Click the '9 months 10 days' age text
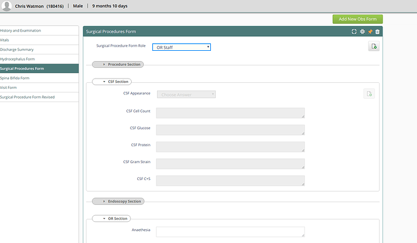Screen dimensions: 417x243 (110, 6)
